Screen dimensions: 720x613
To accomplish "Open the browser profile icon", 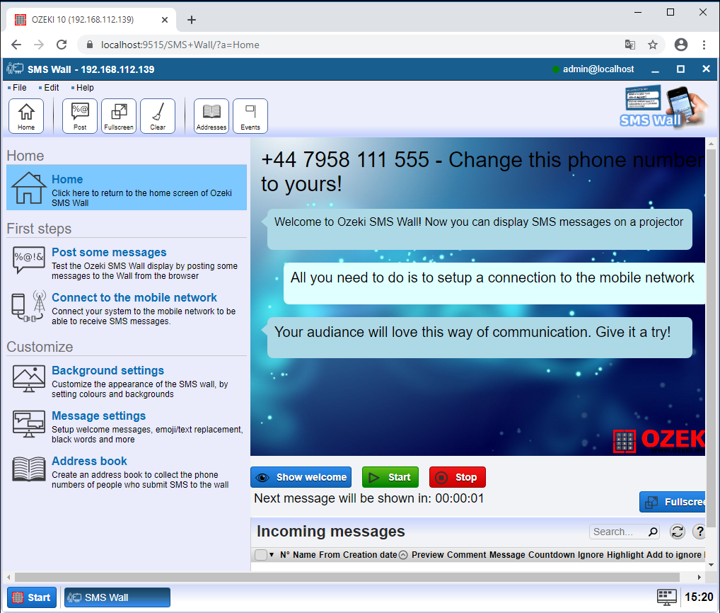I will [x=681, y=45].
